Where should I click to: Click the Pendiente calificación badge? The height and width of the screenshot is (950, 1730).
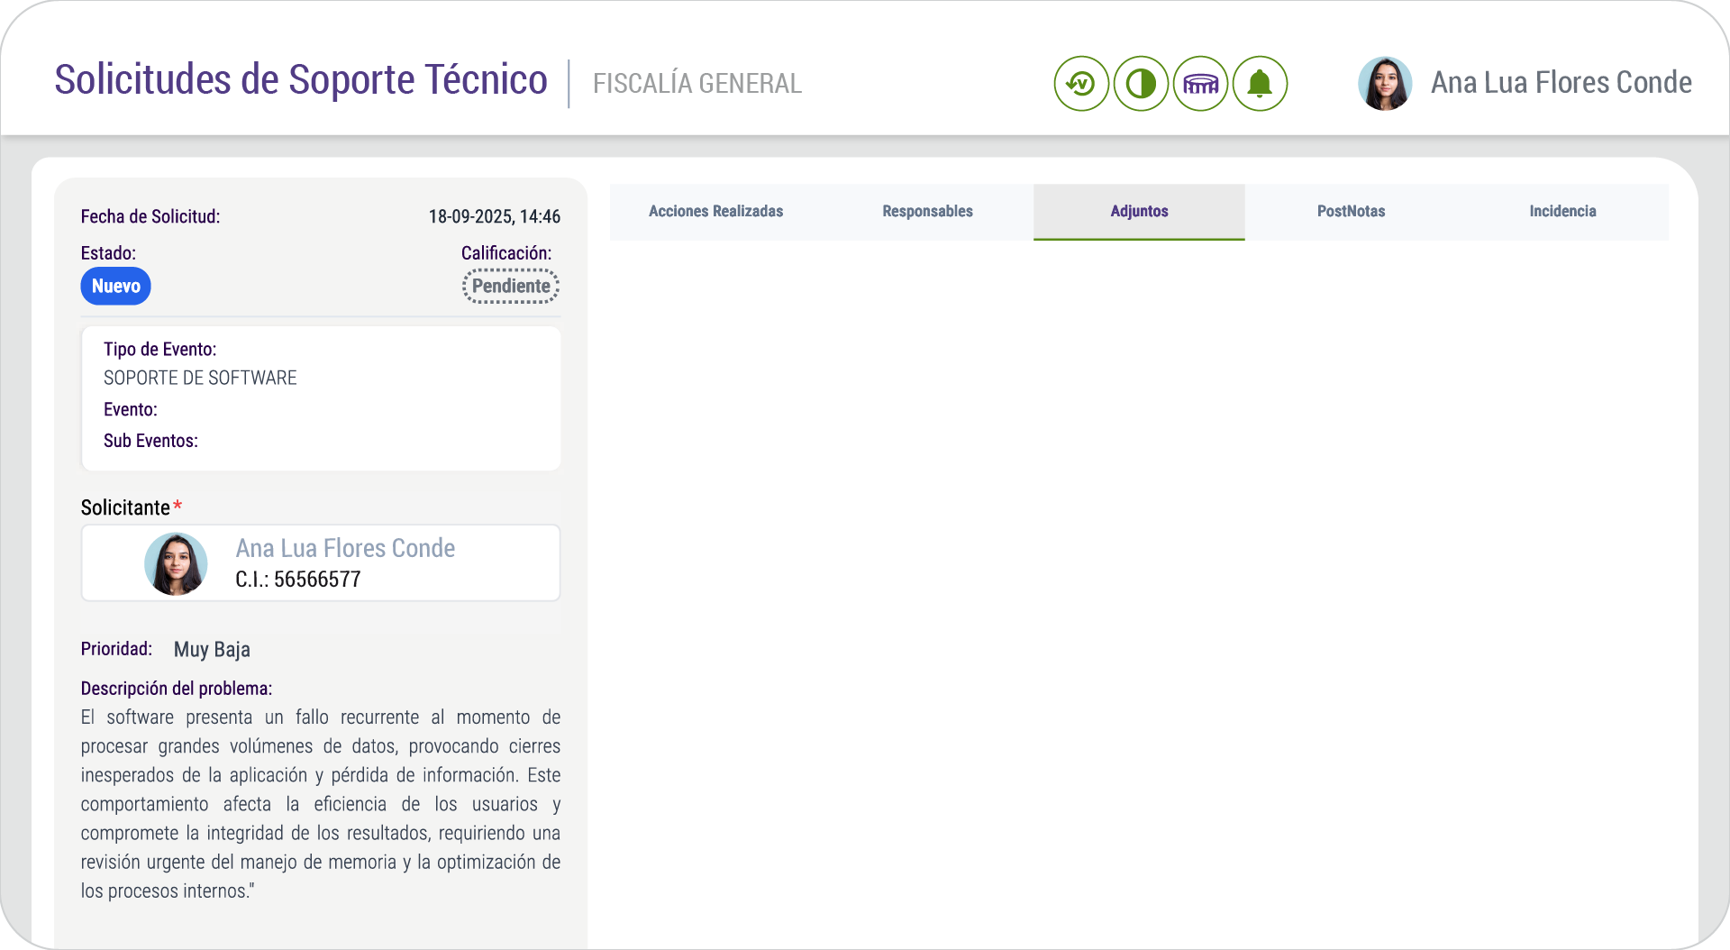click(x=510, y=286)
